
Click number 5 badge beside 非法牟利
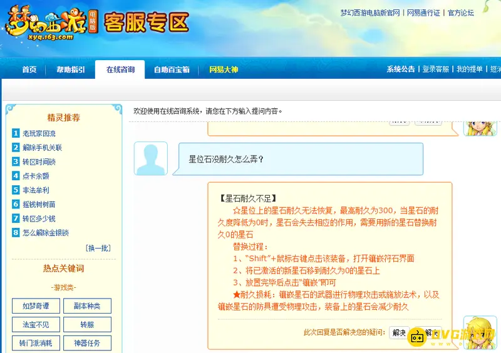[16, 190]
